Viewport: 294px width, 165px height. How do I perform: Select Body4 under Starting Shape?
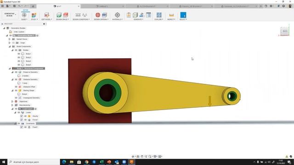(x=24, y=94)
